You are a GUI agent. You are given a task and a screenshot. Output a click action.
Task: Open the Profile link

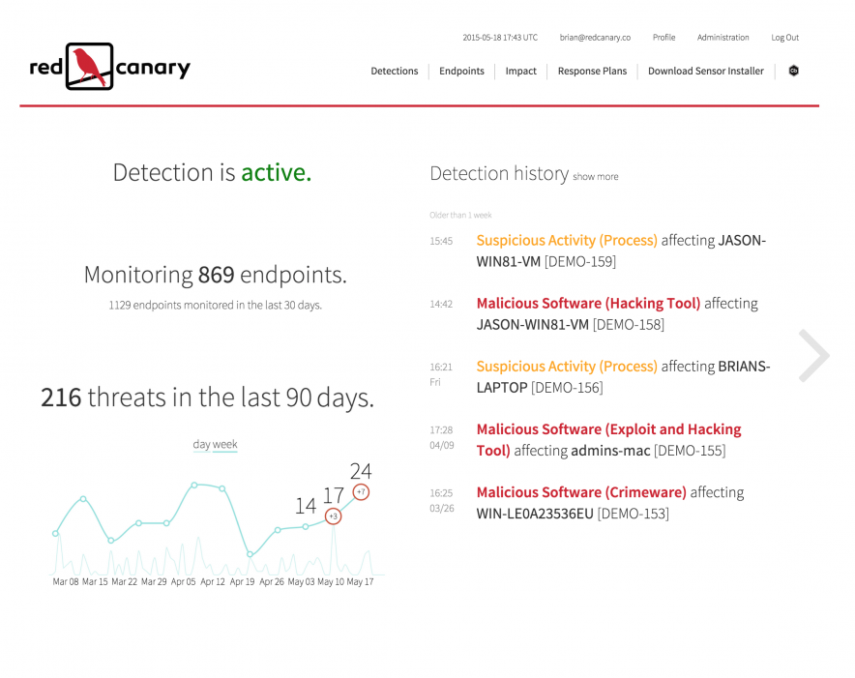(663, 38)
